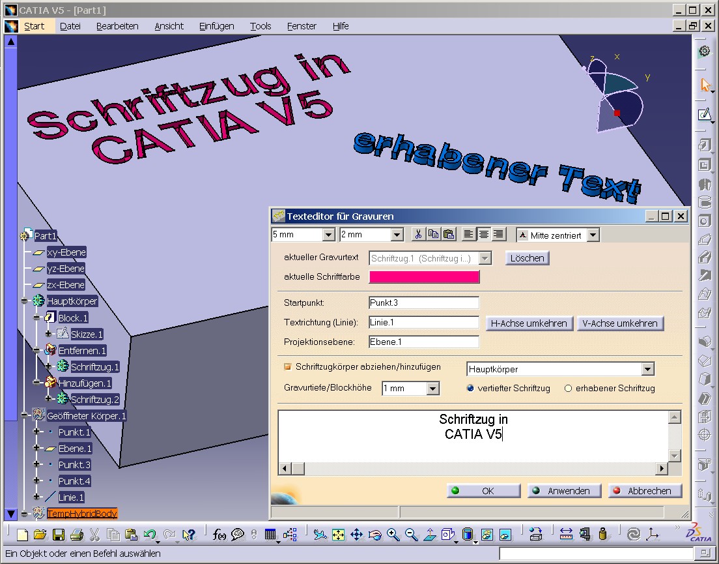Click the Pocket icon in right toolbar

coord(704,165)
